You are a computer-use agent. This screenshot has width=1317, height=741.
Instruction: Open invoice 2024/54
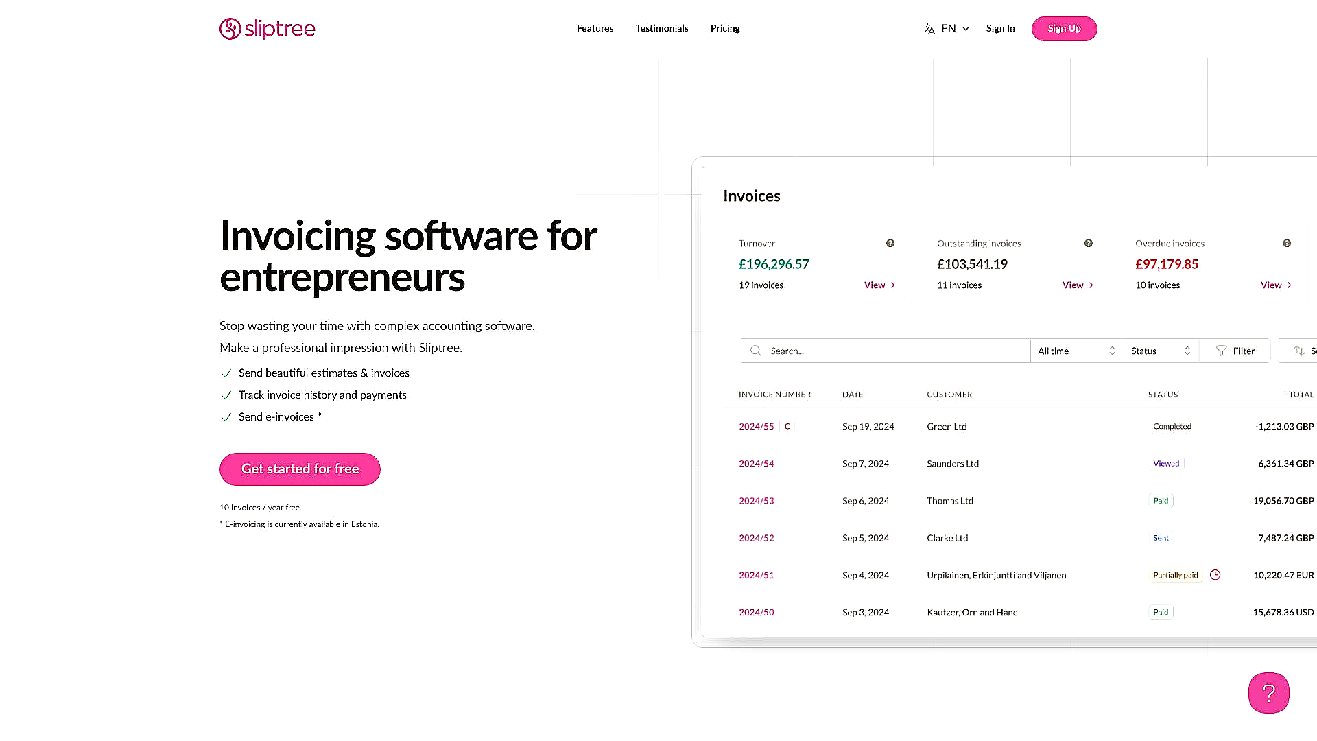756,464
